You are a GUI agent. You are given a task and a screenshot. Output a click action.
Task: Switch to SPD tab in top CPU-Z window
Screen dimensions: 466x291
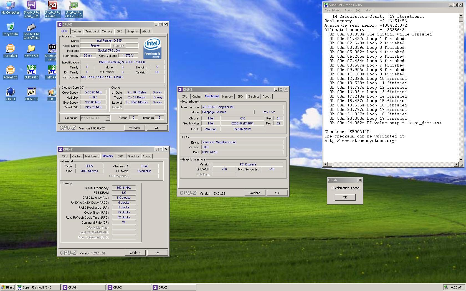[x=120, y=31]
